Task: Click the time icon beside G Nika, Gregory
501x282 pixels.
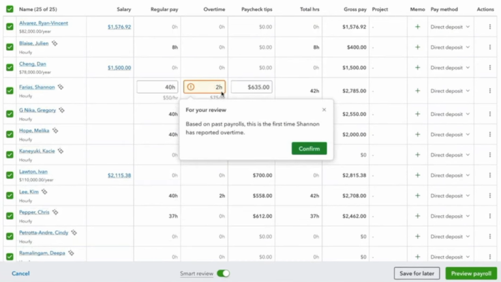Action: point(61,110)
